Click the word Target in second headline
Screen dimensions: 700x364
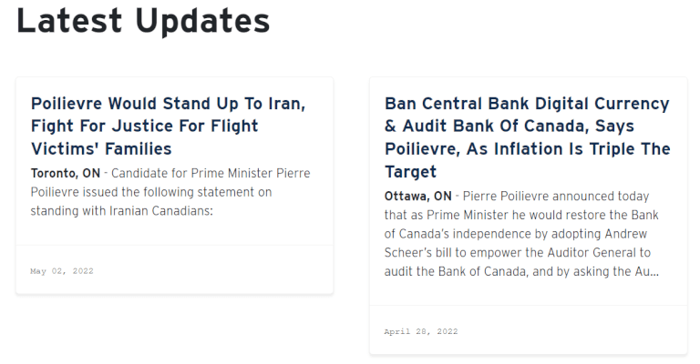410,172
